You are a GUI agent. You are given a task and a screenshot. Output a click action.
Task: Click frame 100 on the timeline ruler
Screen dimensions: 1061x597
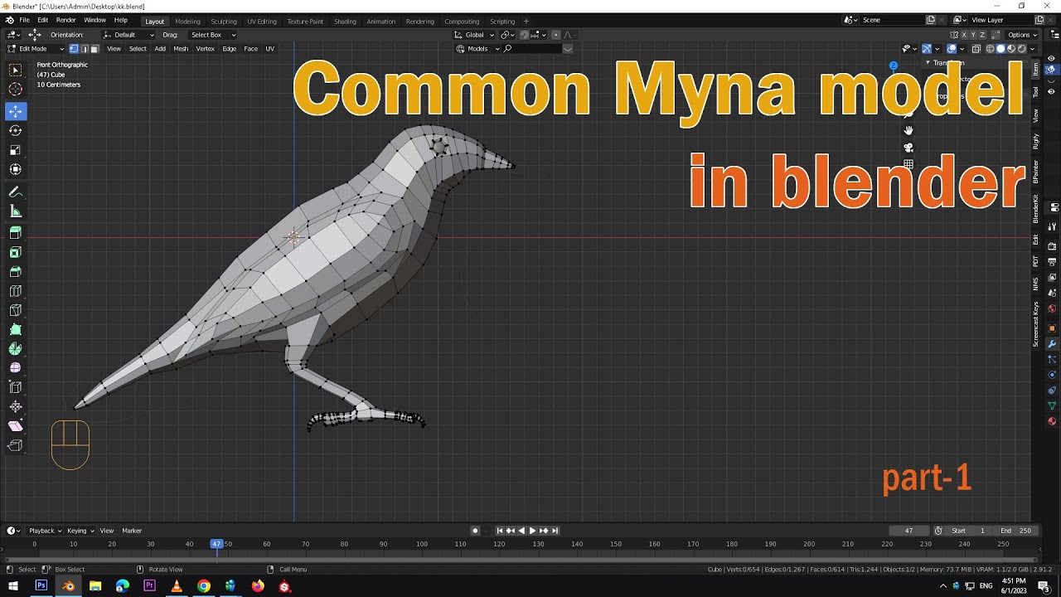tap(421, 544)
